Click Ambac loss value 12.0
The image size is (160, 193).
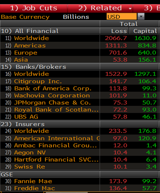point(120,145)
